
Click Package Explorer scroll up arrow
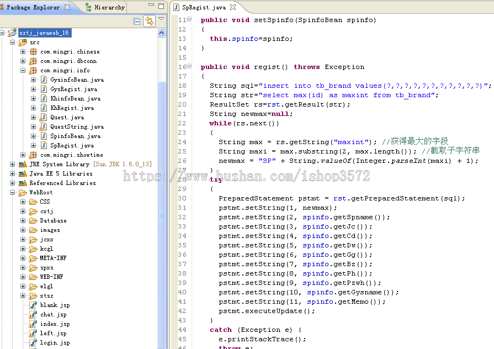(x=161, y=33)
